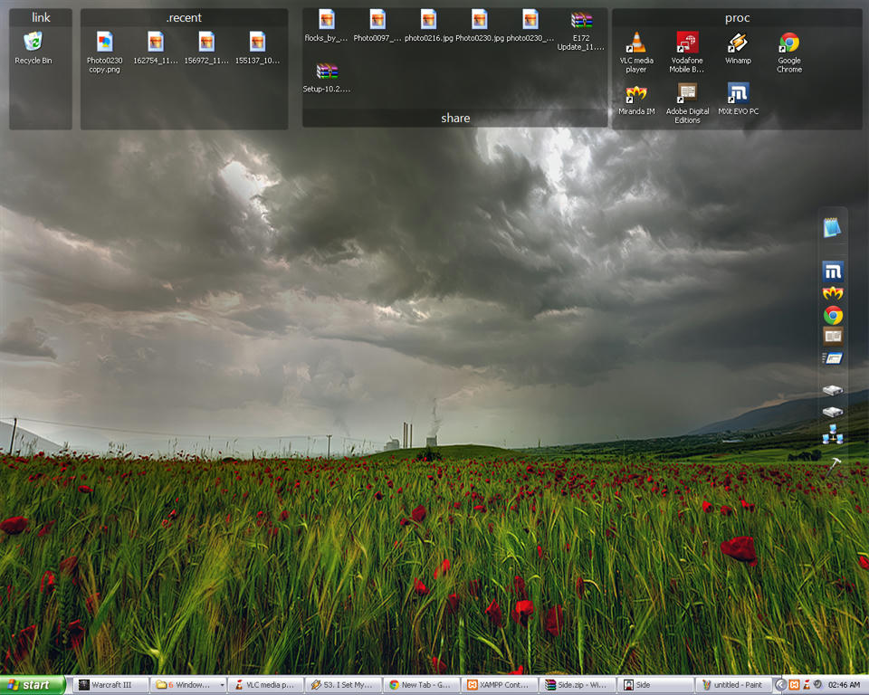Launch Miranda IM desktop shortcut
Screen dimensions: 869x695
(x=636, y=93)
